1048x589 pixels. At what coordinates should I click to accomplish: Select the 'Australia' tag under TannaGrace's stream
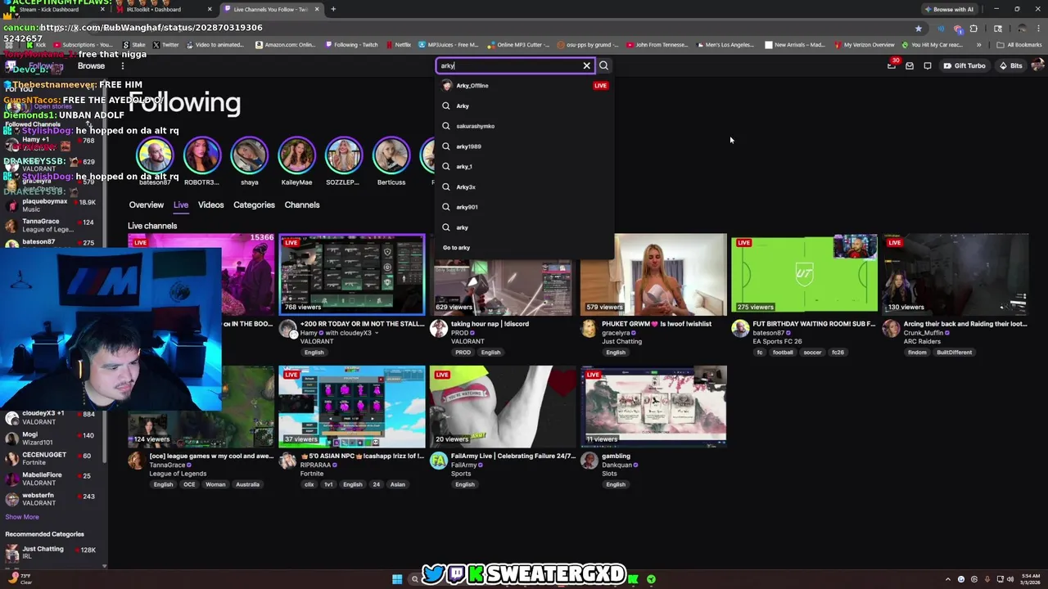[x=247, y=484]
